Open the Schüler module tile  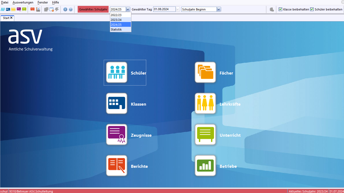[117, 72]
